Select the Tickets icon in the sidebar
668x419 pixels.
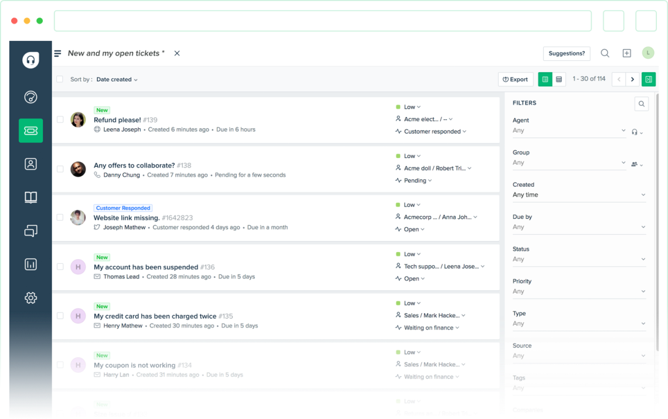[30, 130]
